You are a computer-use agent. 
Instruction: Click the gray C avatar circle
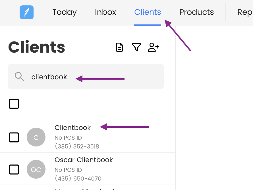(x=36, y=137)
